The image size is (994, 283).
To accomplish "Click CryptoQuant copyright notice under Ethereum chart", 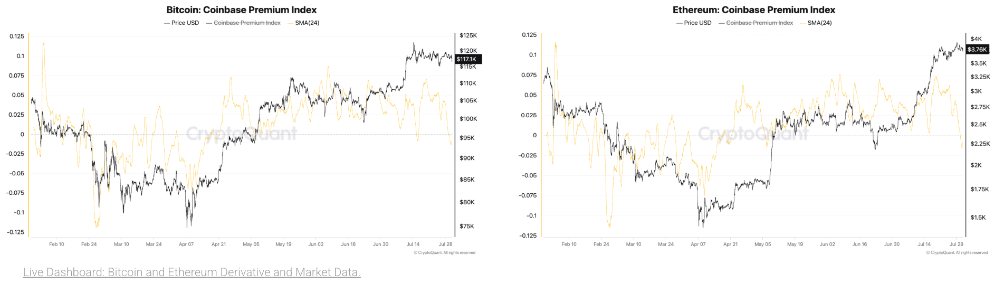I will pos(957,252).
